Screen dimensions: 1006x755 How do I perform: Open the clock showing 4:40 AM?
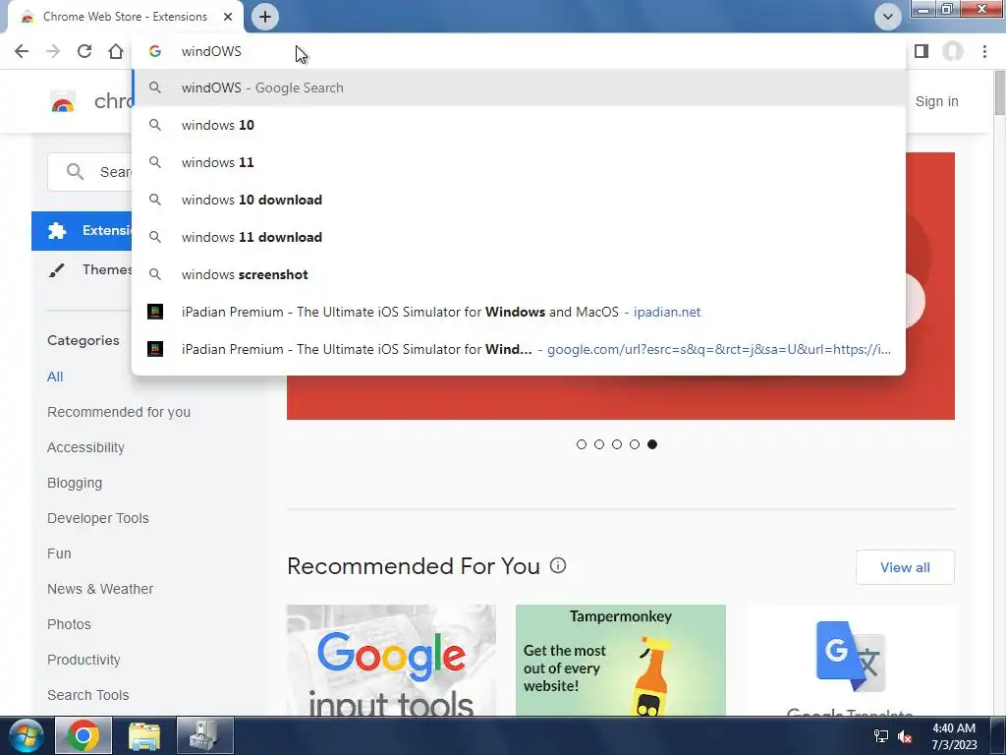tap(954, 736)
